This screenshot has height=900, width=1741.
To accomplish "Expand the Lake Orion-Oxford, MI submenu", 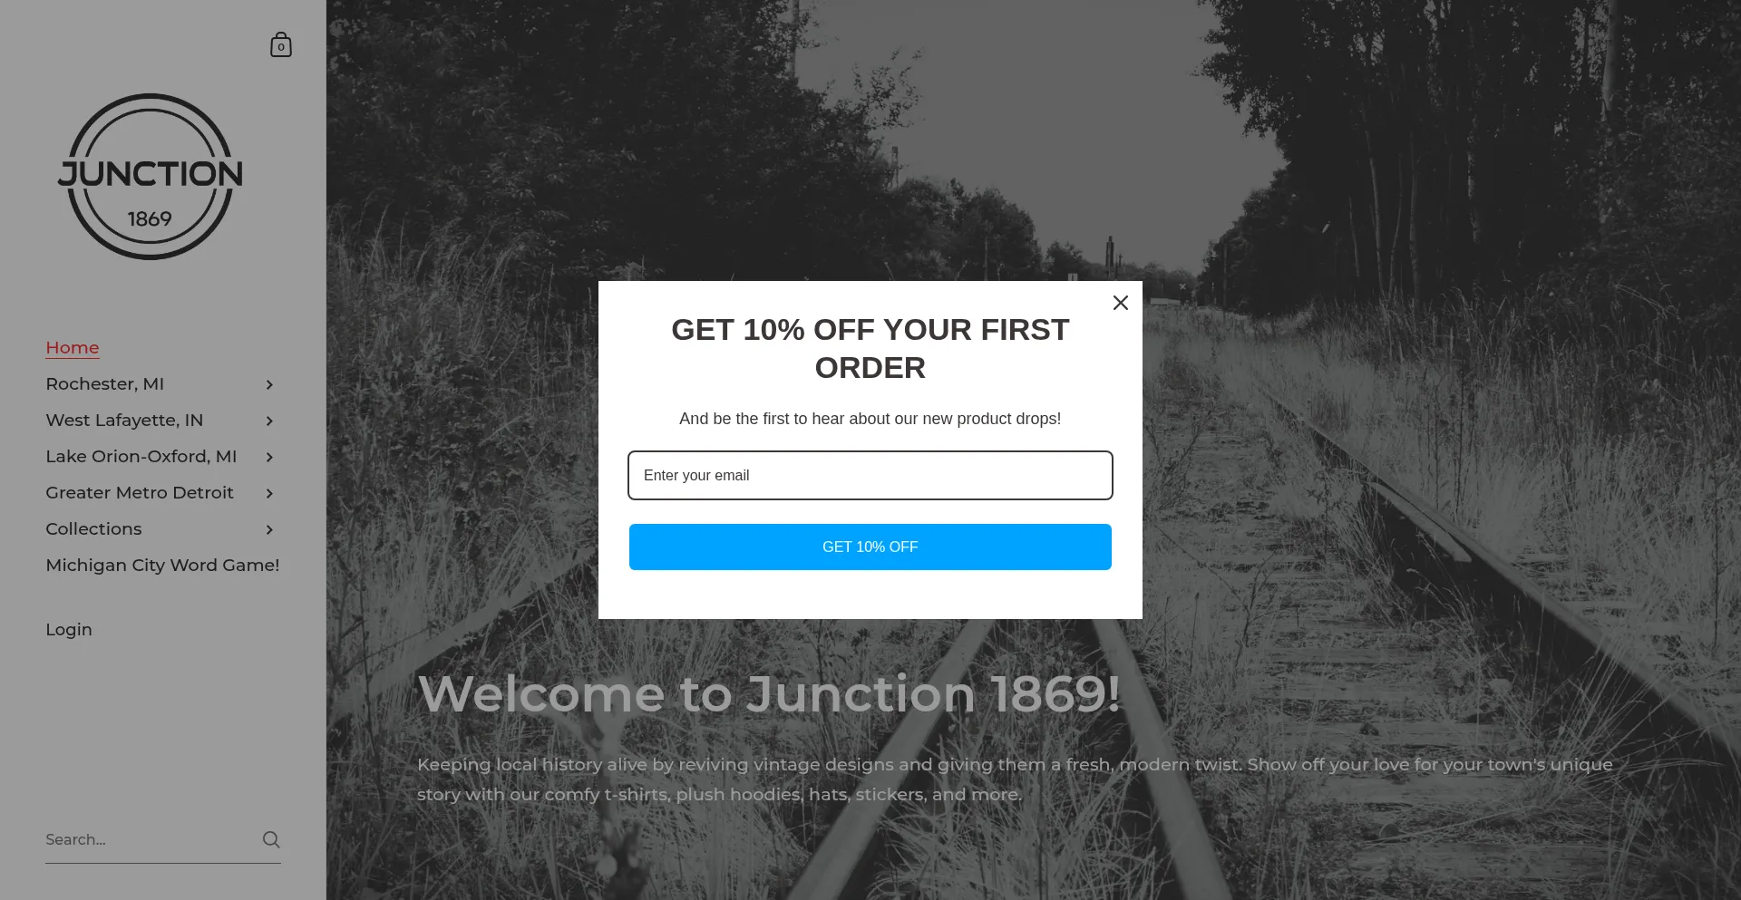I will [268, 457].
